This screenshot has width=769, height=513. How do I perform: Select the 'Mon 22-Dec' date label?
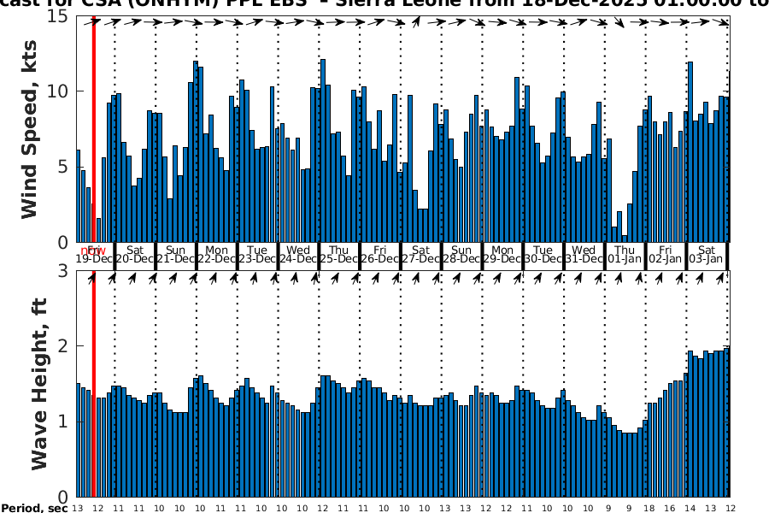pos(216,254)
